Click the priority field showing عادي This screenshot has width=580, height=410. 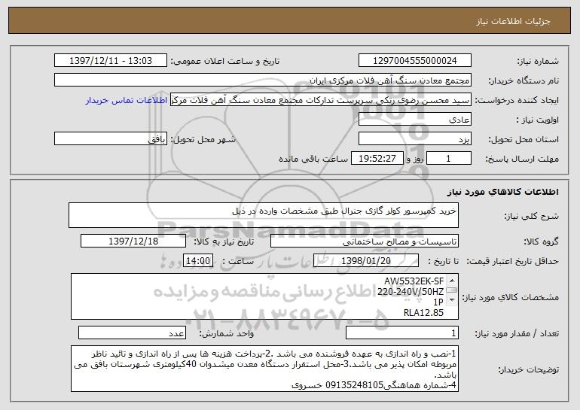[x=414, y=120]
